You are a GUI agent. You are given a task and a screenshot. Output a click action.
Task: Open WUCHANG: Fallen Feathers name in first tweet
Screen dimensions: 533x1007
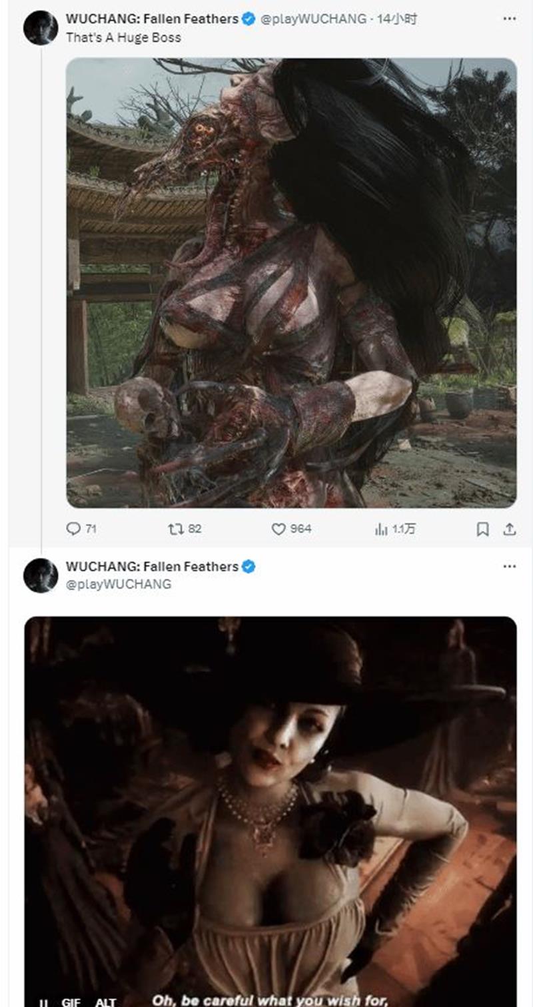pos(152,19)
